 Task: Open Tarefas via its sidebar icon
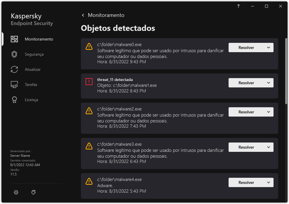click(14, 84)
